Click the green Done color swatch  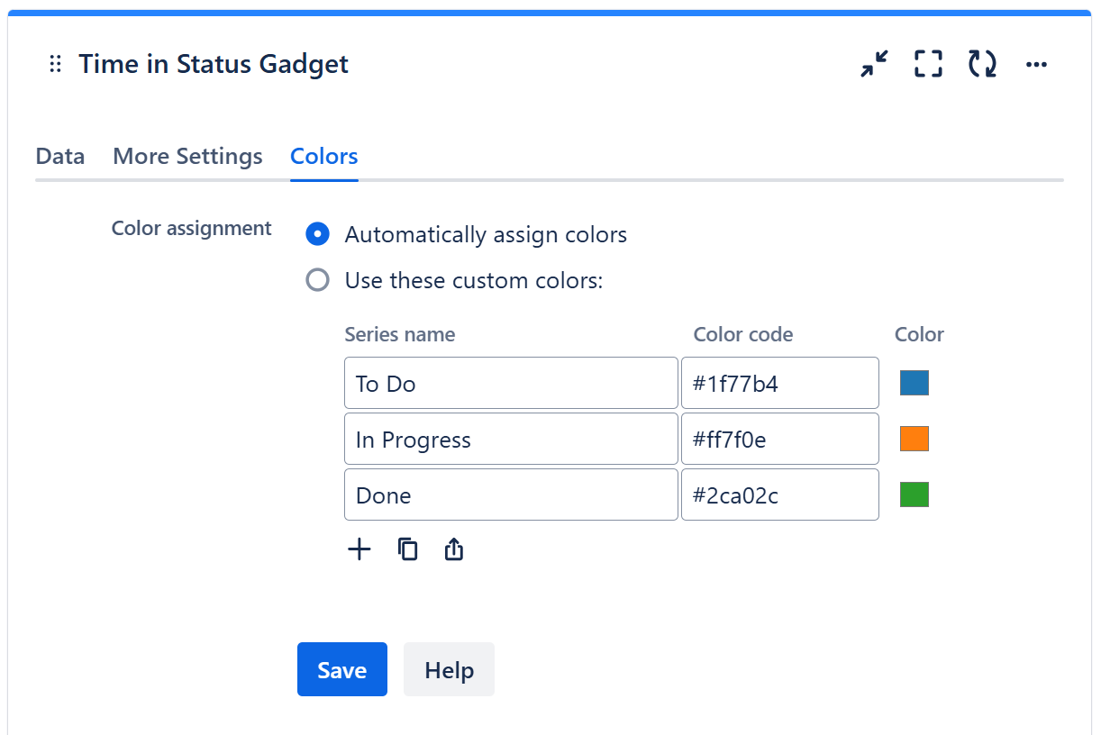(x=914, y=495)
